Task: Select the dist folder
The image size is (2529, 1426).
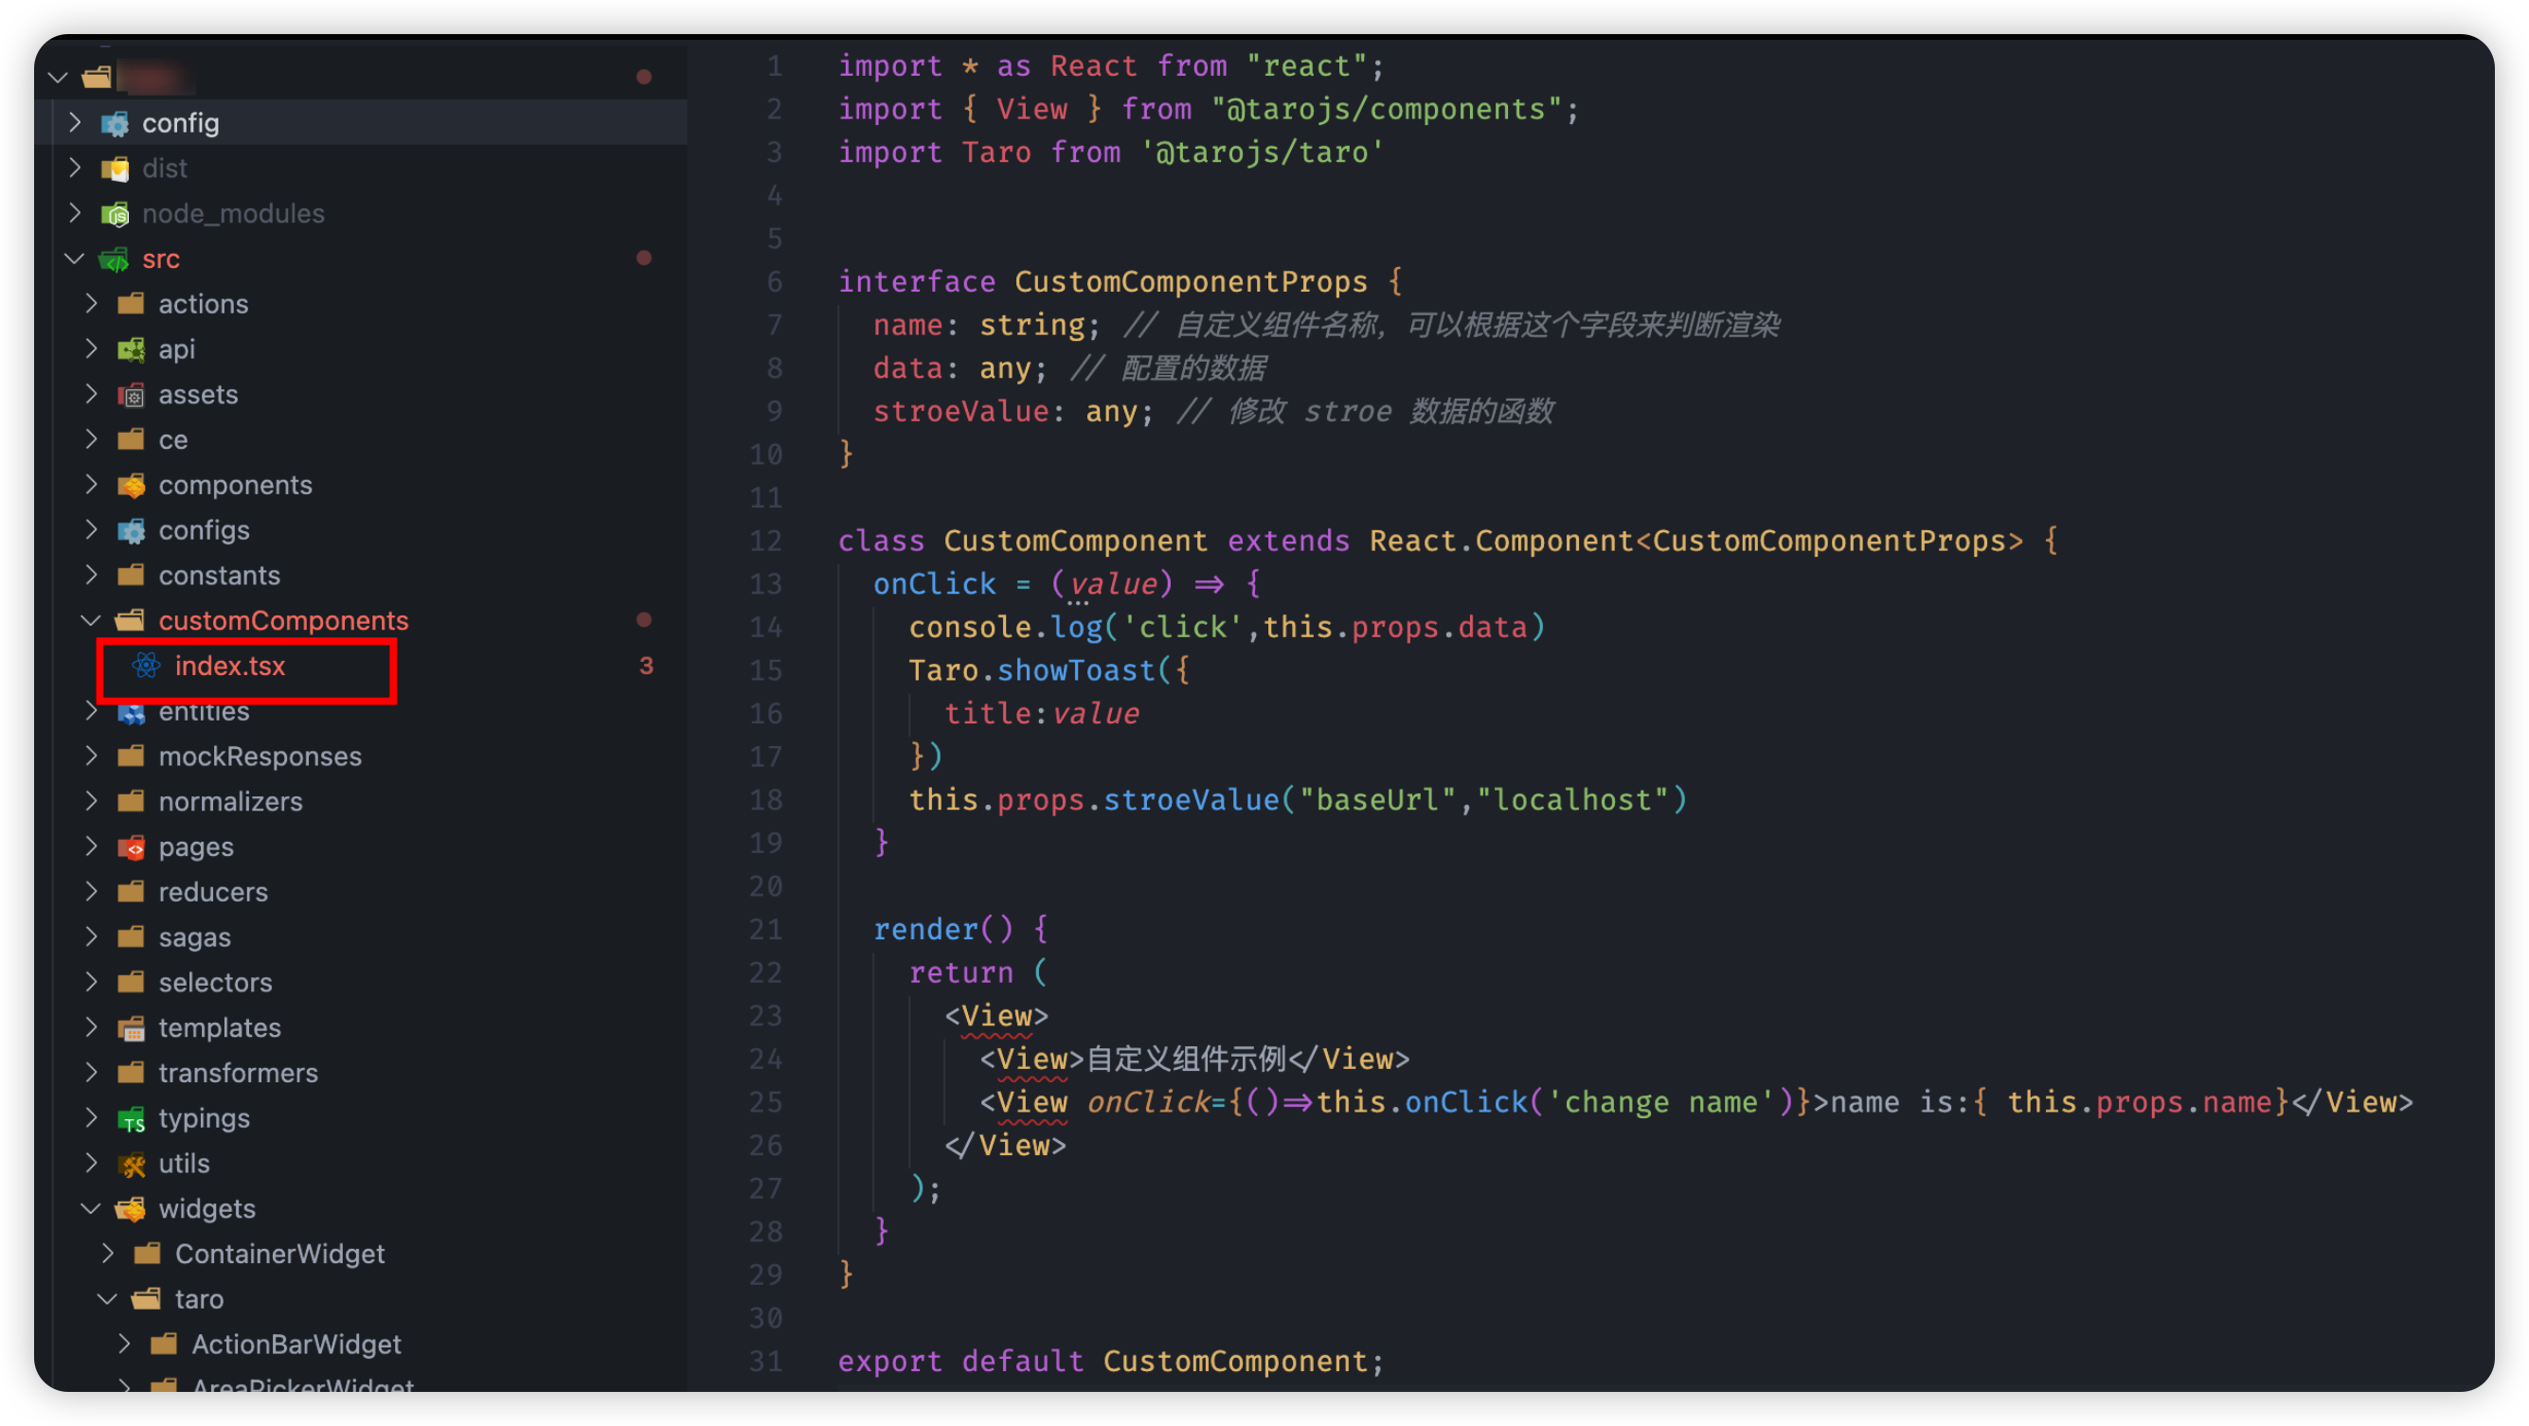Action: coord(164,169)
